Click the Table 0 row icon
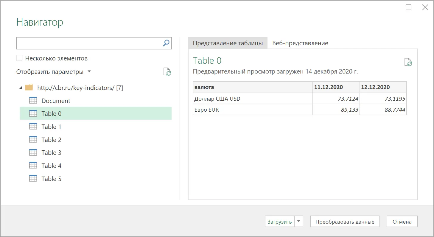Image resolution: width=434 pixels, height=237 pixels. point(33,113)
